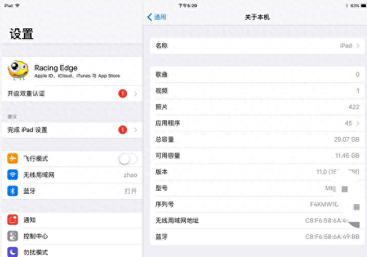Click the Wi-Fi status bar icon
367x257 pixels.
pos(17,5)
